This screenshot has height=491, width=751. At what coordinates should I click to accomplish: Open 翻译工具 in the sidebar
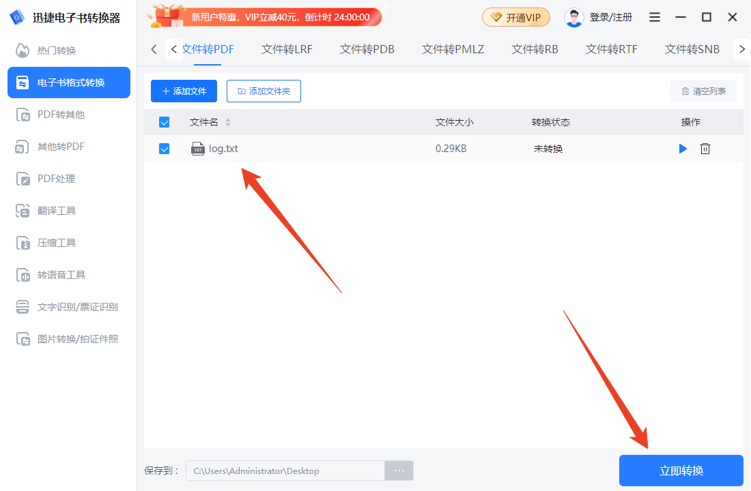tap(46, 211)
